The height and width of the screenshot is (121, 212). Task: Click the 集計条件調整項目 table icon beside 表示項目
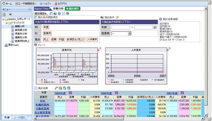point(51,14)
